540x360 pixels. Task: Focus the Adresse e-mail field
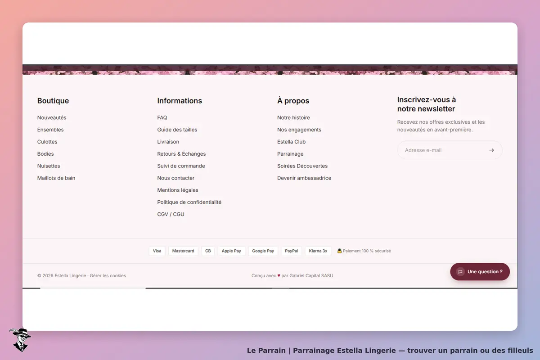click(450, 150)
